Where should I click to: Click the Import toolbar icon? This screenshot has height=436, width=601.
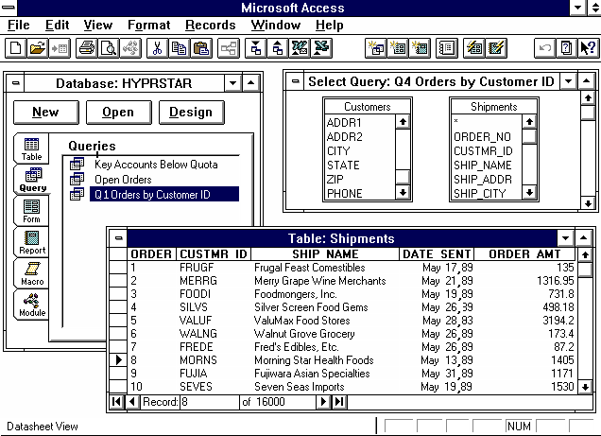click(256, 48)
